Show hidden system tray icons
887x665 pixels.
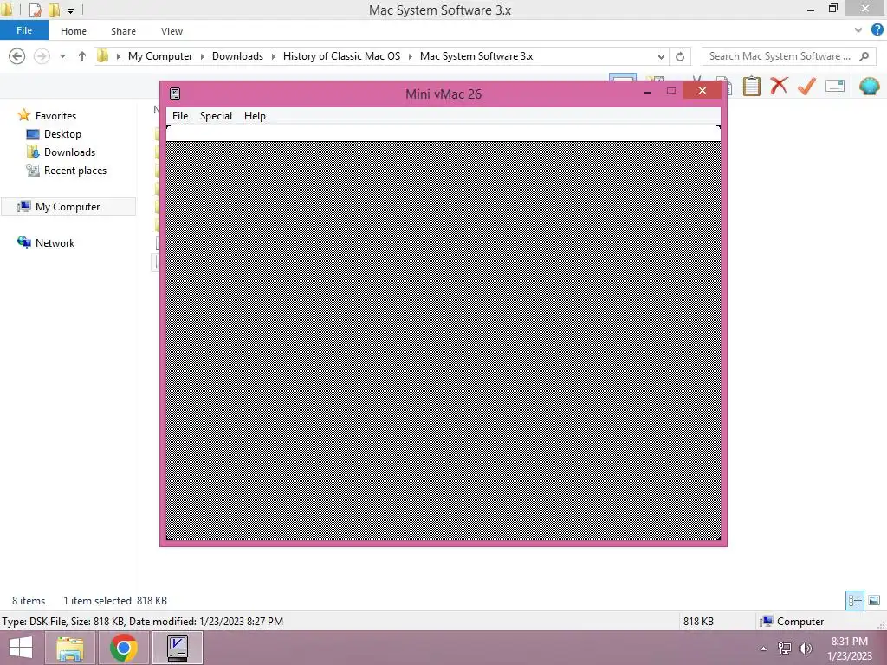coord(763,649)
